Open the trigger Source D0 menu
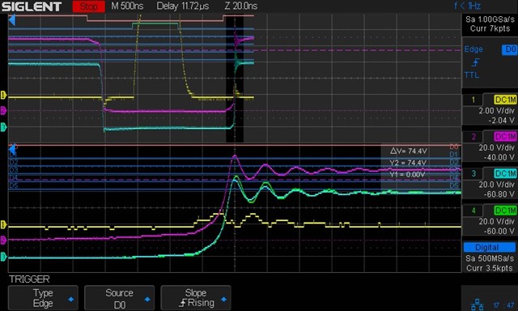The width and height of the screenshot is (518, 311). click(x=119, y=298)
